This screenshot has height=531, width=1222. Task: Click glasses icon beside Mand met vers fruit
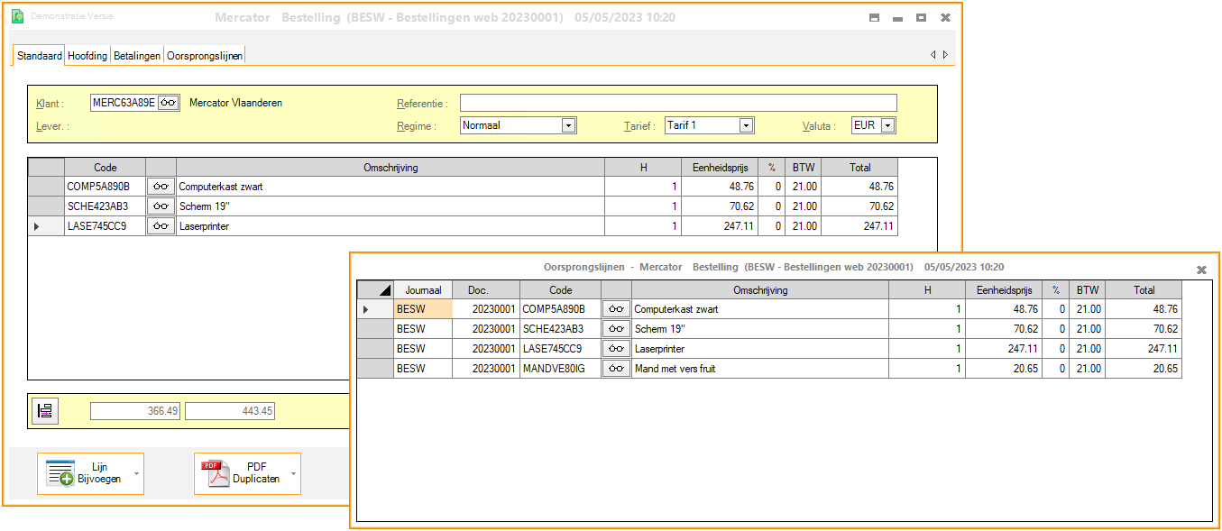point(616,369)
